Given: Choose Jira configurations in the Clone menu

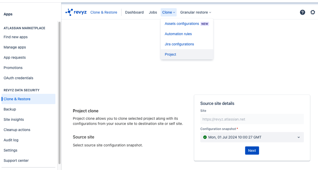Looking at the screenshot, I should point(179,44).
